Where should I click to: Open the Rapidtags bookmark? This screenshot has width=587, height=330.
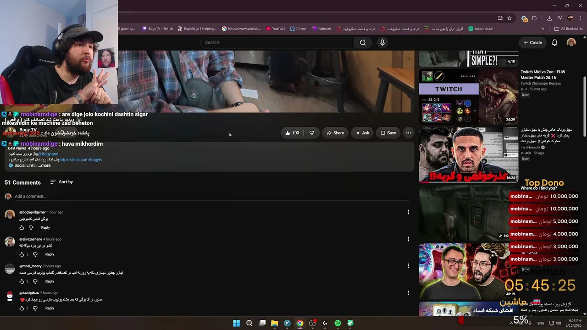(196, 28)
